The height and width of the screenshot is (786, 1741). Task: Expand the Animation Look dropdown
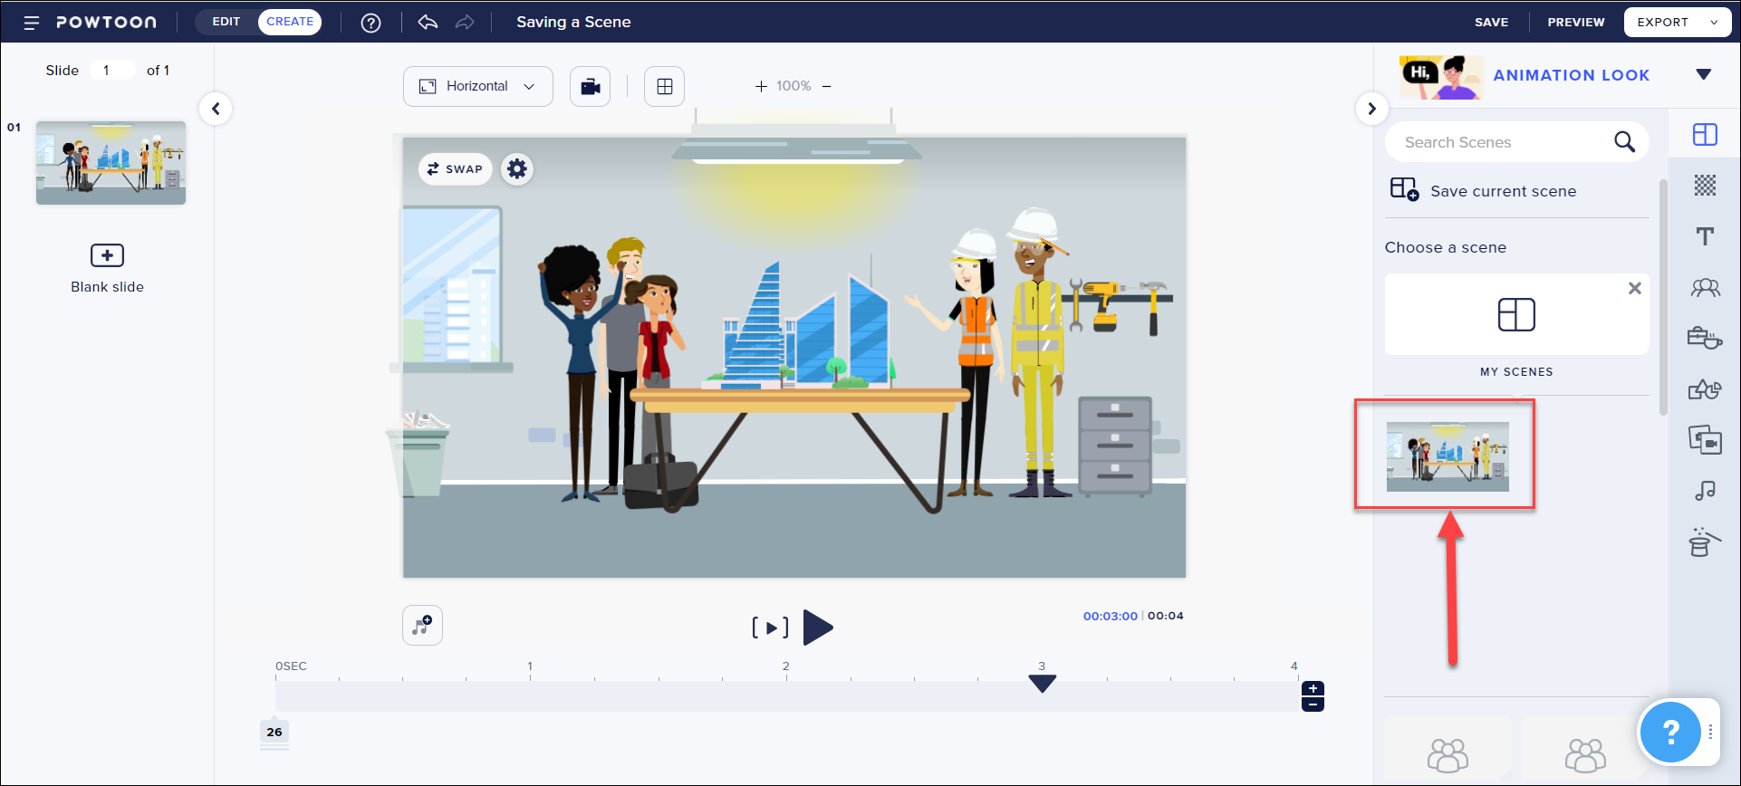click(1703, 75)
